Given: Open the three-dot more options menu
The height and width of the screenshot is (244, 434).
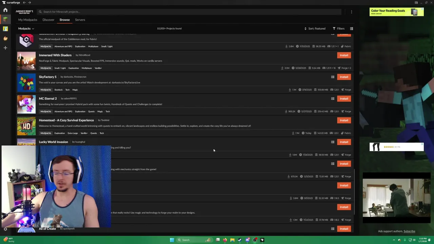Looking at the screenshot, I should (352, 12).
